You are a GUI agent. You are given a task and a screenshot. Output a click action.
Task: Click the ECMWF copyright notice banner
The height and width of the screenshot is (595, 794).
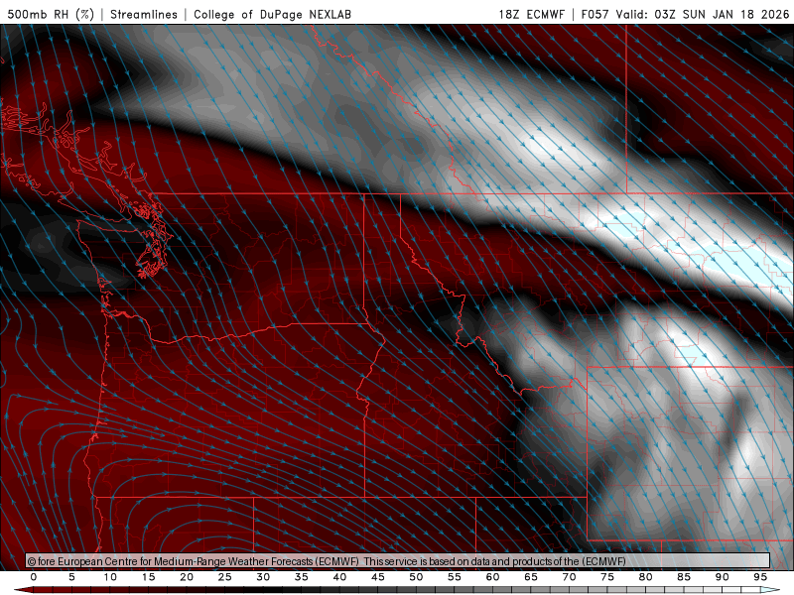pyautogui.click(x=398, y=561)
